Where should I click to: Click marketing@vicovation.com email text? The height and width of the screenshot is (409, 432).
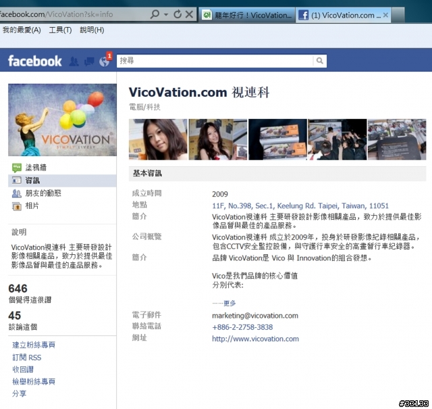click(255, 316)
